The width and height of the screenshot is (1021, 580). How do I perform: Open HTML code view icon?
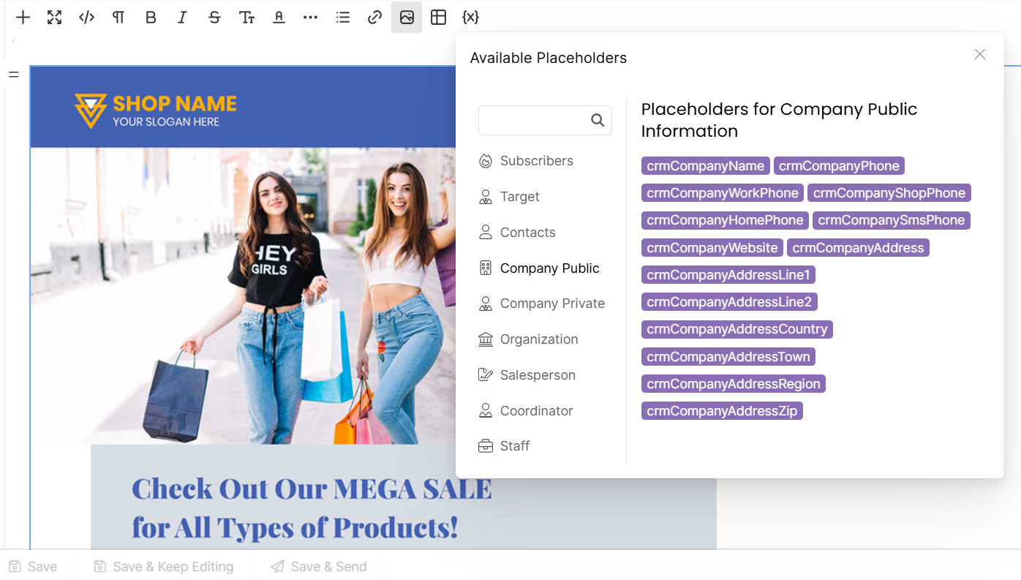[x=87, y=18]
